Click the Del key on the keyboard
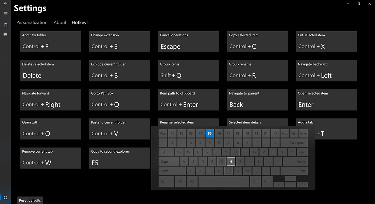 point(302,152)
